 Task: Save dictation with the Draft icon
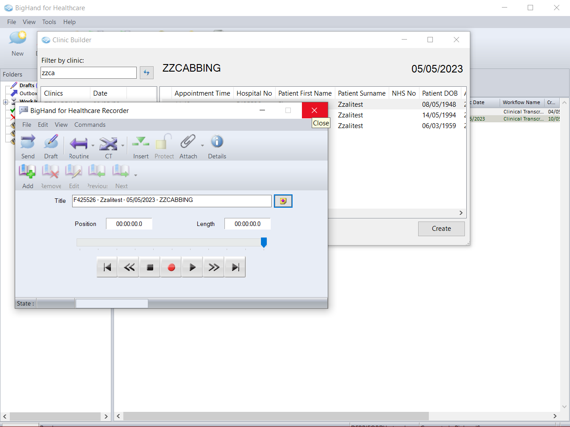pos(51,143)
